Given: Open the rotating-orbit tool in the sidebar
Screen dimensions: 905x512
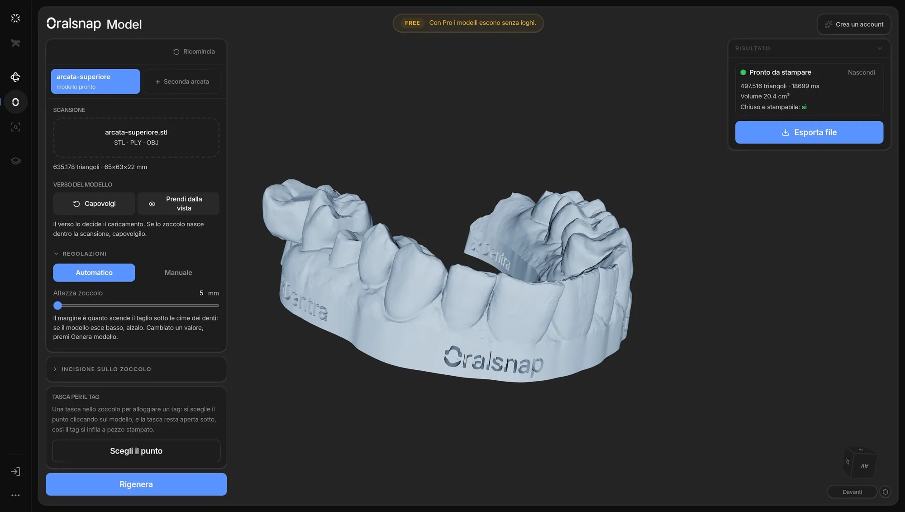Looking at the screenshot, I should tap(15, 77).
